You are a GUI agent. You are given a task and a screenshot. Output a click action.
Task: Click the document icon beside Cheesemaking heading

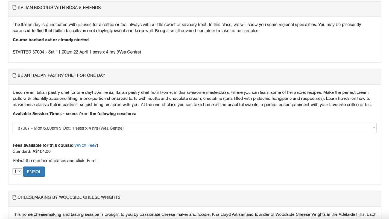point(15,197)
